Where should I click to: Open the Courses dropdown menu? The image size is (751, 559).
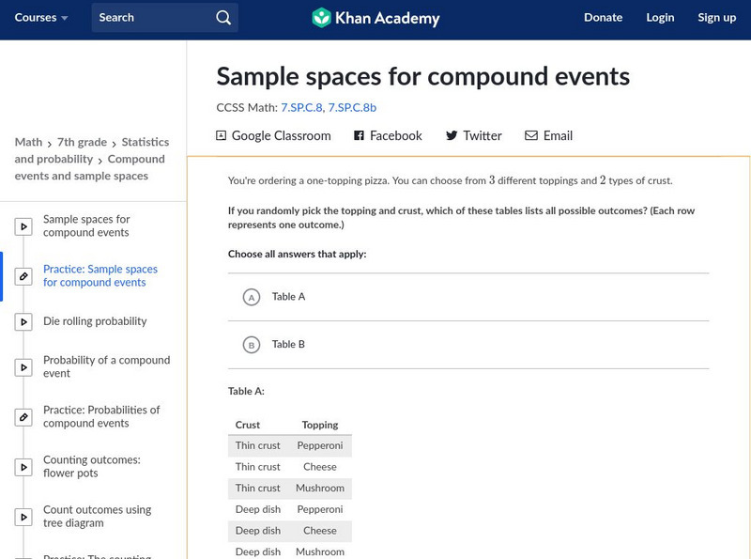point(41,18)
